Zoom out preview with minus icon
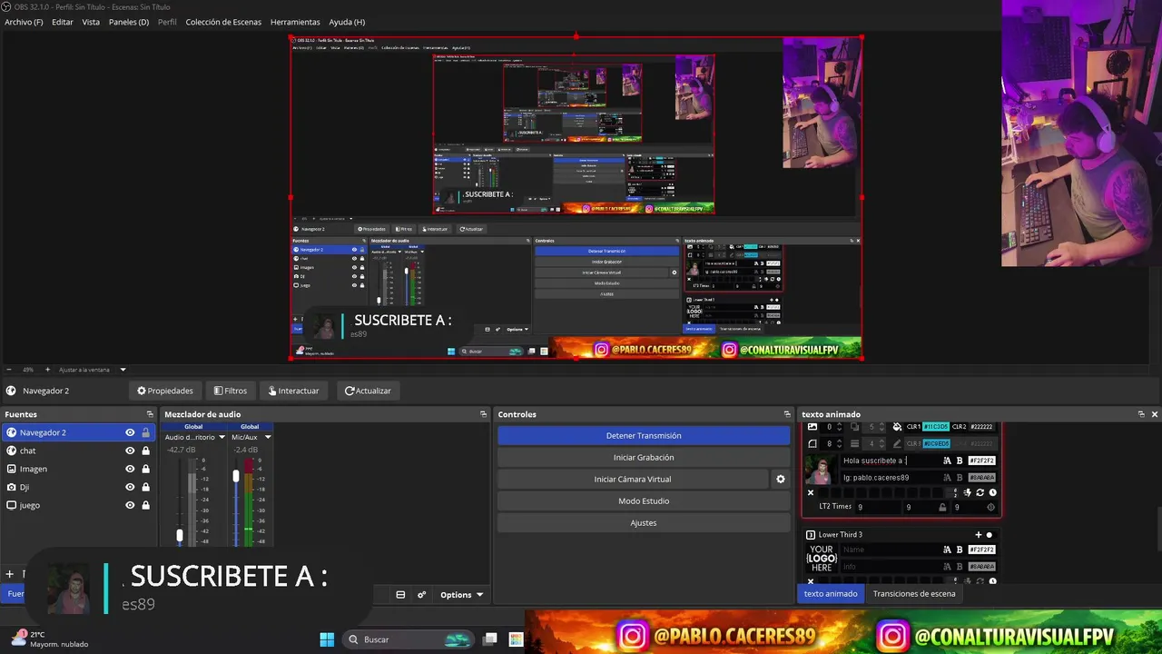 8,370
